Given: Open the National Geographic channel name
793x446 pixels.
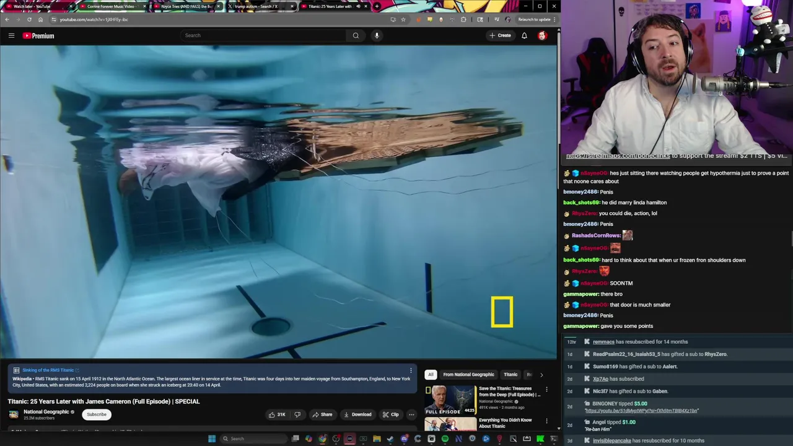Looking at the screenshot, I should pos(46,412).
